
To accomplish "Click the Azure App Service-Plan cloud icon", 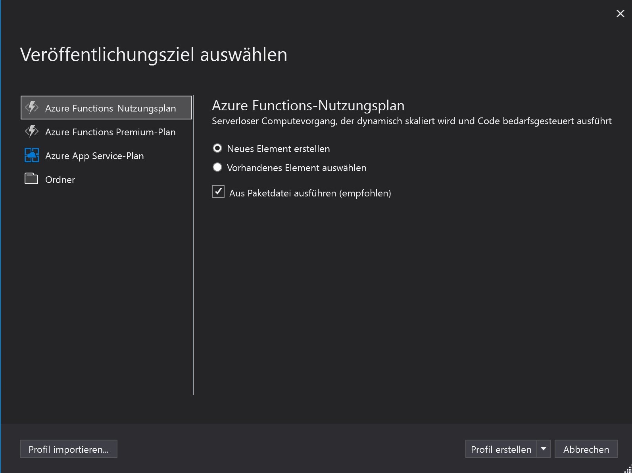I will pos(32,155).
